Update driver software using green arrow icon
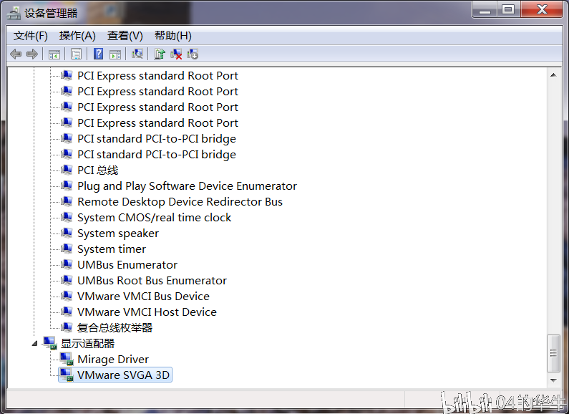569x414 pixels. coord(160,54)
